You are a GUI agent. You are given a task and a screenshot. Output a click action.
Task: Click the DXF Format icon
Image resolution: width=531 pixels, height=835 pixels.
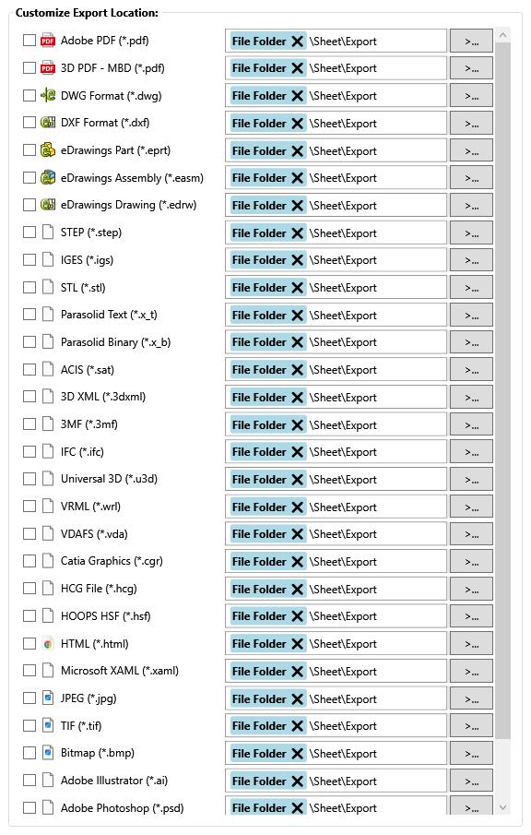pos(48,123)
